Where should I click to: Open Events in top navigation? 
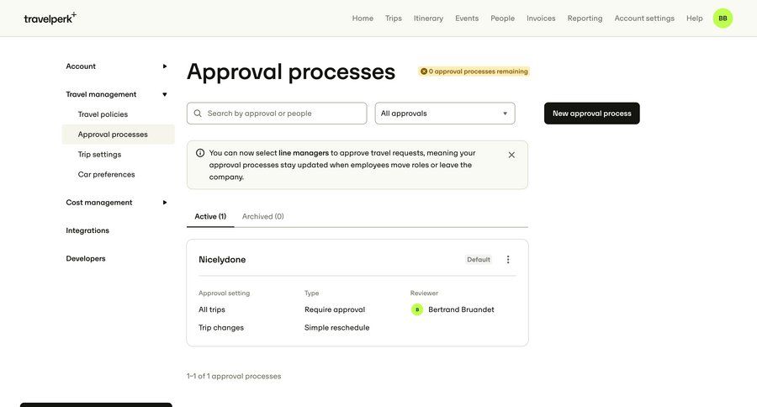pyautogui.click(x=467, y=18)
